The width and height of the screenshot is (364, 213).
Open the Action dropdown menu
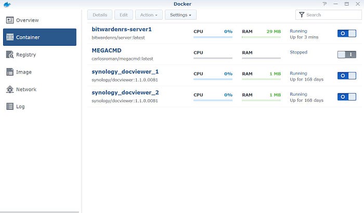point(149,15)
